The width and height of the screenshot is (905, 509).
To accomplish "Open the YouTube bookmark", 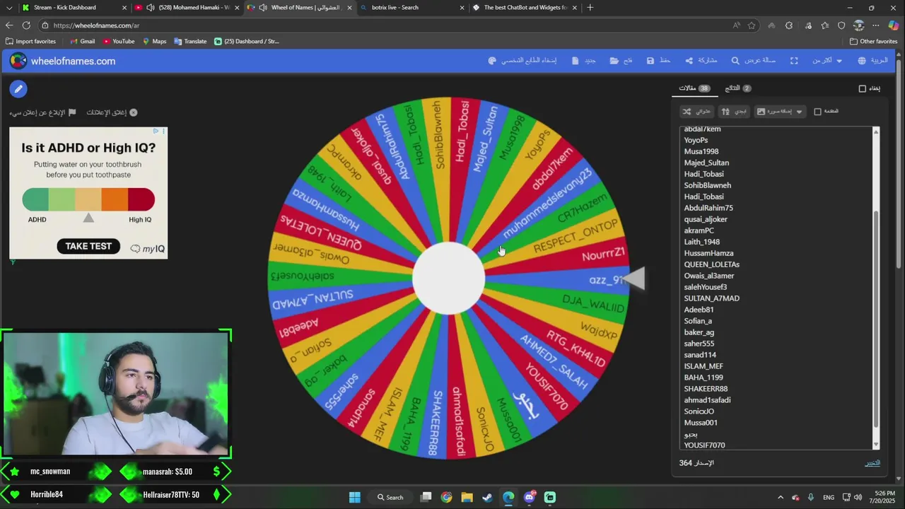I will [x=119, y=41].
